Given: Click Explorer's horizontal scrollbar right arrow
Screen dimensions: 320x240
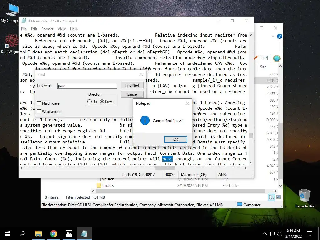Looking at the screenshot, I should (x=275, y=191).
